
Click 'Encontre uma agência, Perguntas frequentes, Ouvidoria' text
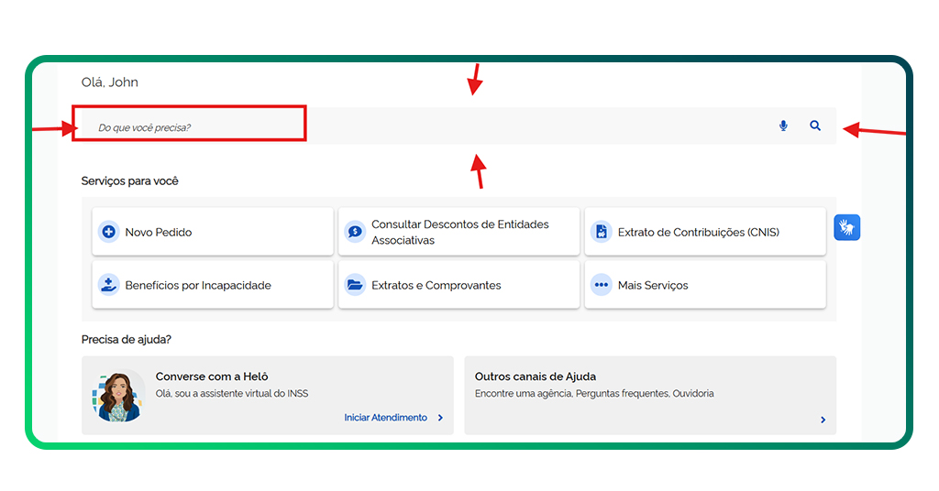click(594, 394)
